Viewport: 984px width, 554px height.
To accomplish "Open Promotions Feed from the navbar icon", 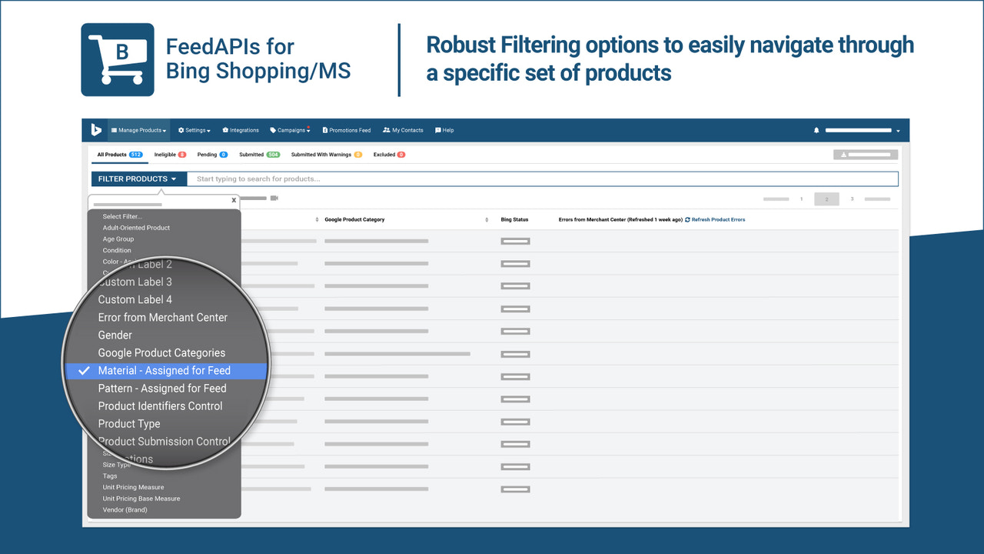I will [326, 130].
